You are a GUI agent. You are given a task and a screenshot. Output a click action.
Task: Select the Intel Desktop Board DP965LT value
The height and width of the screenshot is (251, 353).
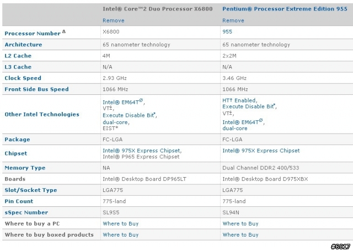pyautogui.click(x=145, y=179)
